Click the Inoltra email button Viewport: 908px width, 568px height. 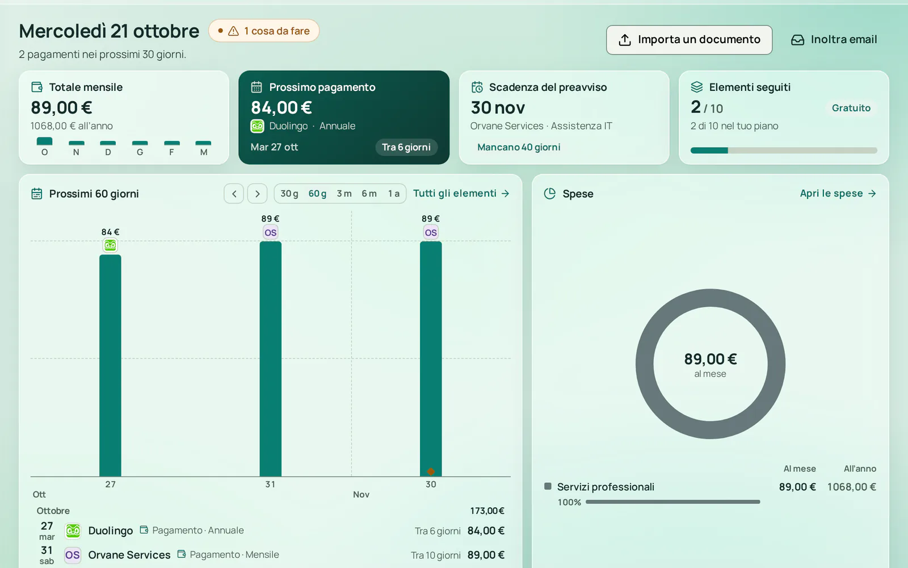834,40
